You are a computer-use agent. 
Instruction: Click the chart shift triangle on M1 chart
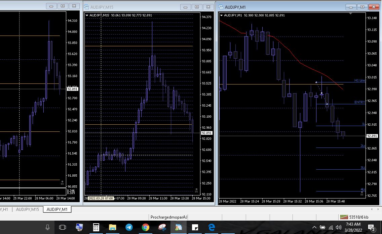(351, 14)
